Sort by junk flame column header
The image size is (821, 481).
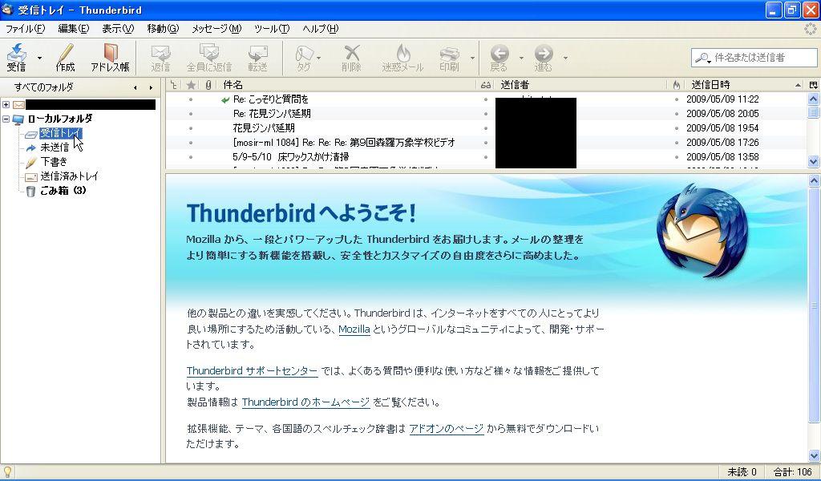pos(676,85)
